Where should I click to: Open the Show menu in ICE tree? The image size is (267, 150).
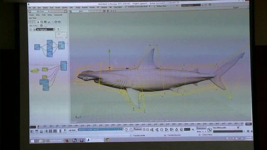(x=38, y=15)
